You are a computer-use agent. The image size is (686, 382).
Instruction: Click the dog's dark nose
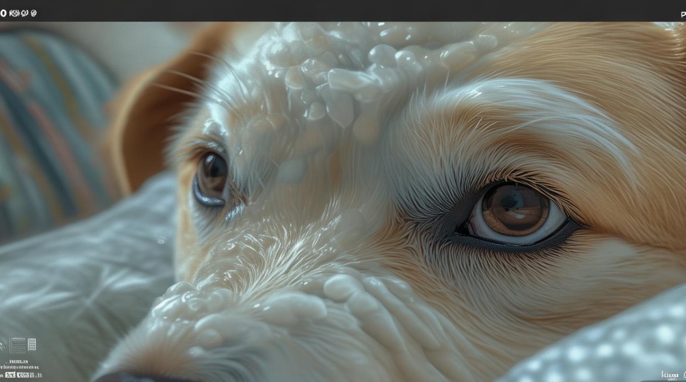(x=117, y=377)
